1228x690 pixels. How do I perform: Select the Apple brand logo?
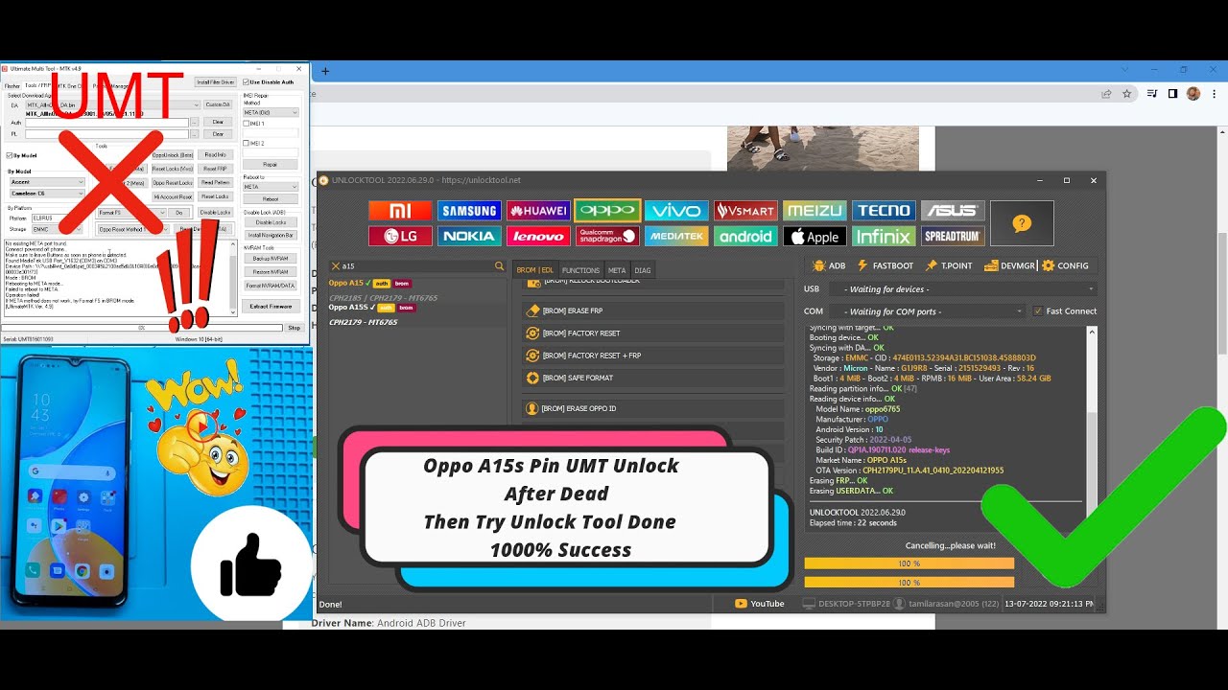click(815, 236)
